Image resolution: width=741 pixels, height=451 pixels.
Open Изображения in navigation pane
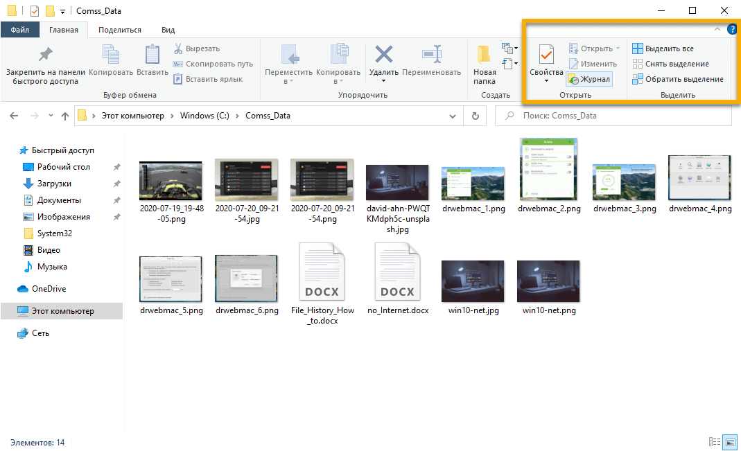click(x=63, y=217)
